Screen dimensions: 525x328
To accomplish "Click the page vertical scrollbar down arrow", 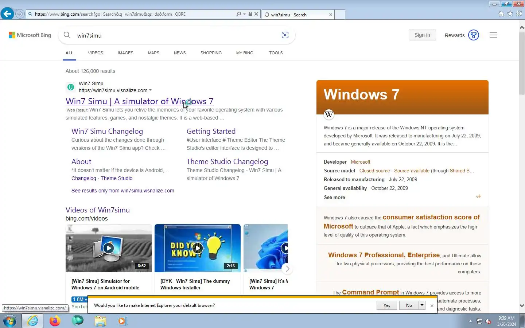I will click(x=522, y=306).
